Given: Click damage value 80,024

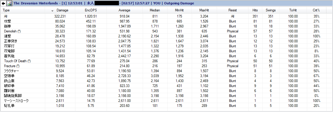Looking at the screenshot, I should [60, 21].
